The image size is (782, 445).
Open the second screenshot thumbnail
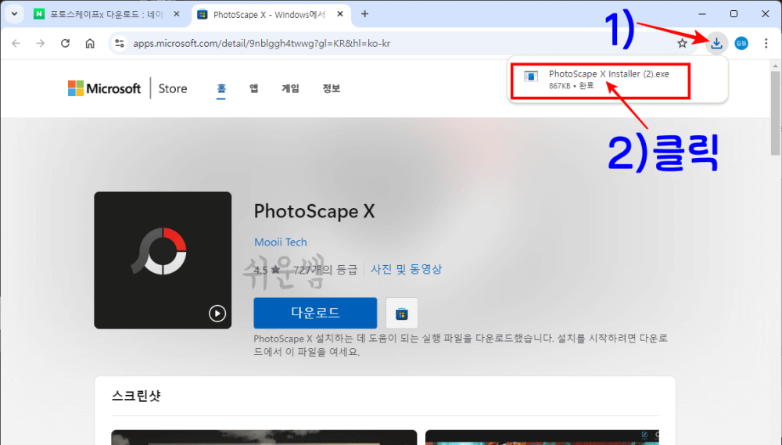pyautogui.click(x=542, y=437)
